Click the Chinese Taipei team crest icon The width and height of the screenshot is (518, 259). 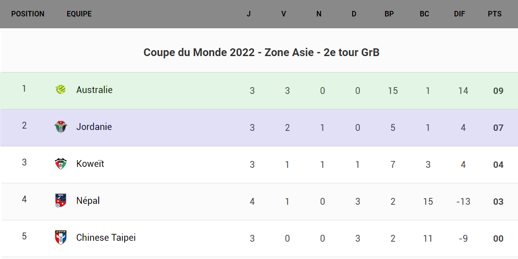tap(61, 238)
